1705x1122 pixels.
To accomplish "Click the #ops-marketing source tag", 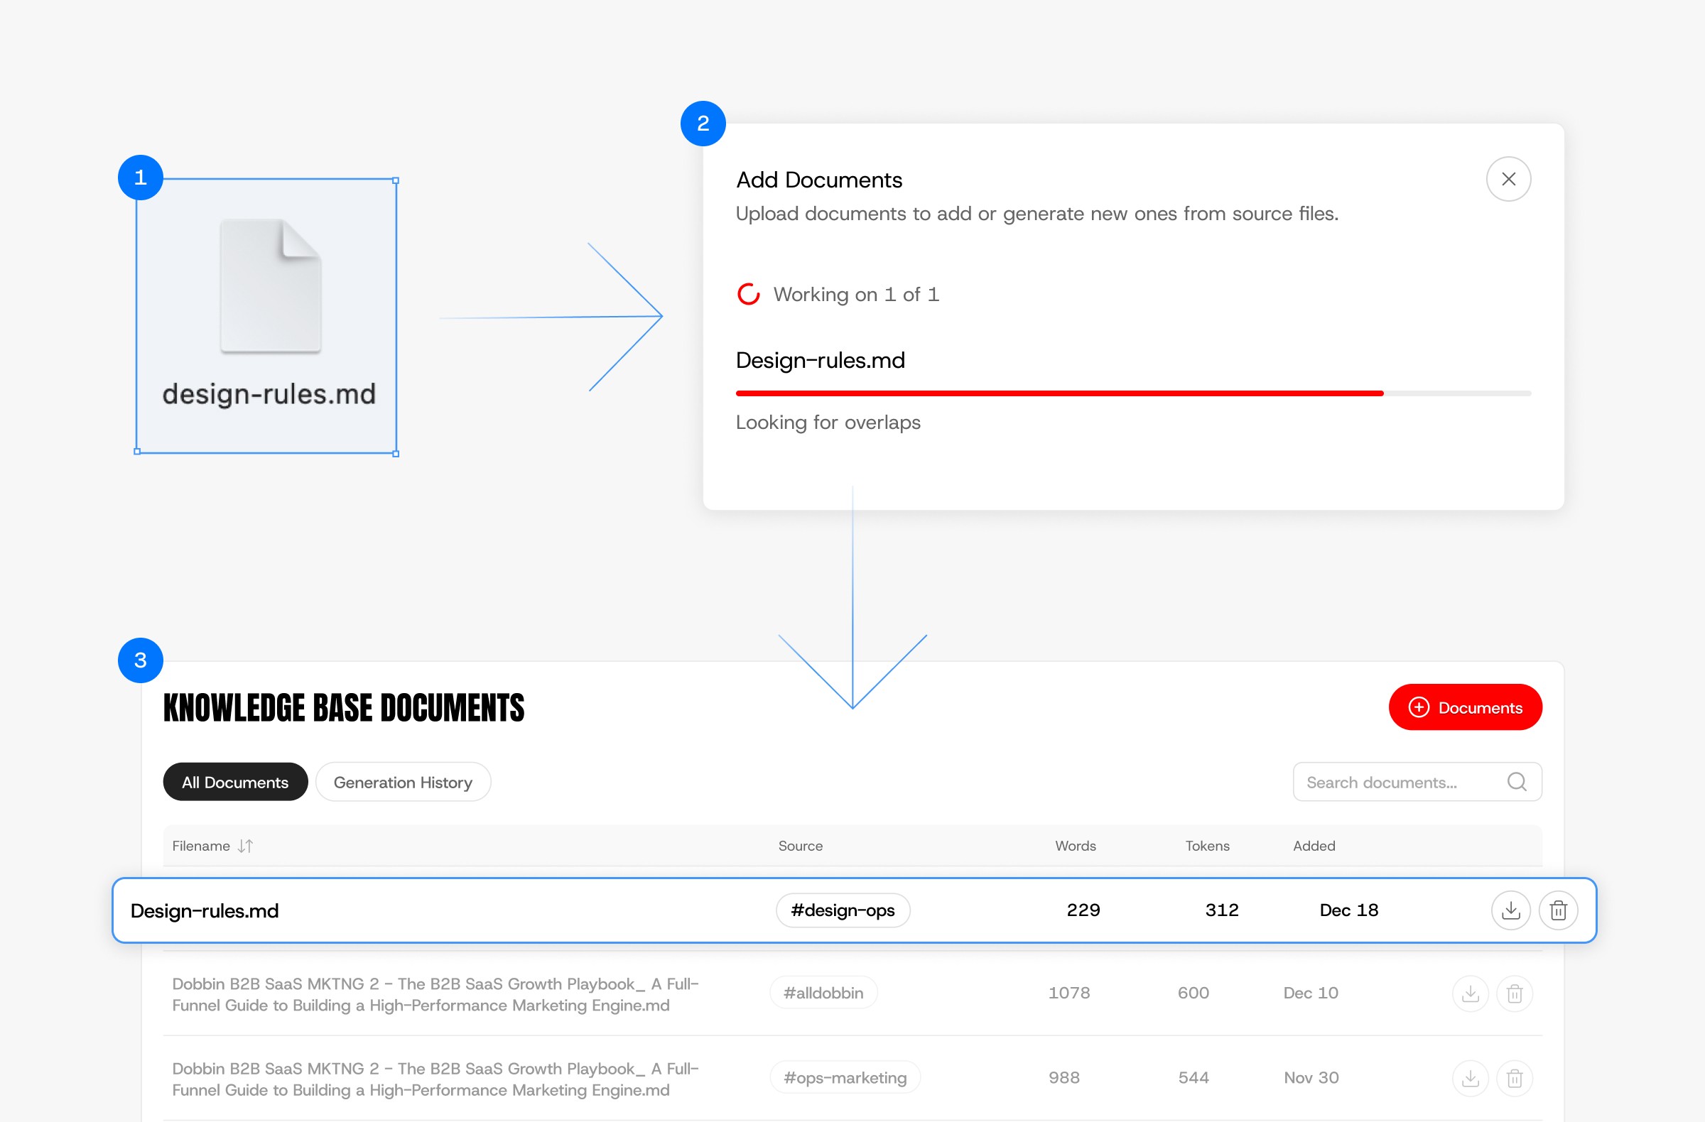I will coord(845,1077).
